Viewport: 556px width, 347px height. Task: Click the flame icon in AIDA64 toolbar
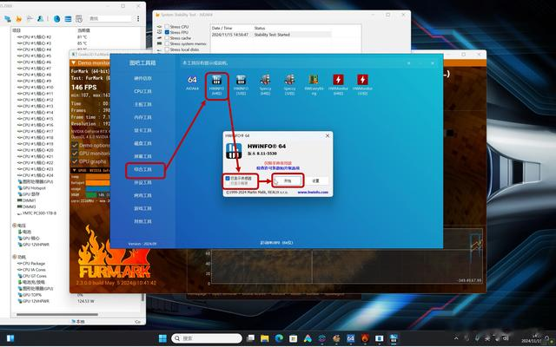19,19
